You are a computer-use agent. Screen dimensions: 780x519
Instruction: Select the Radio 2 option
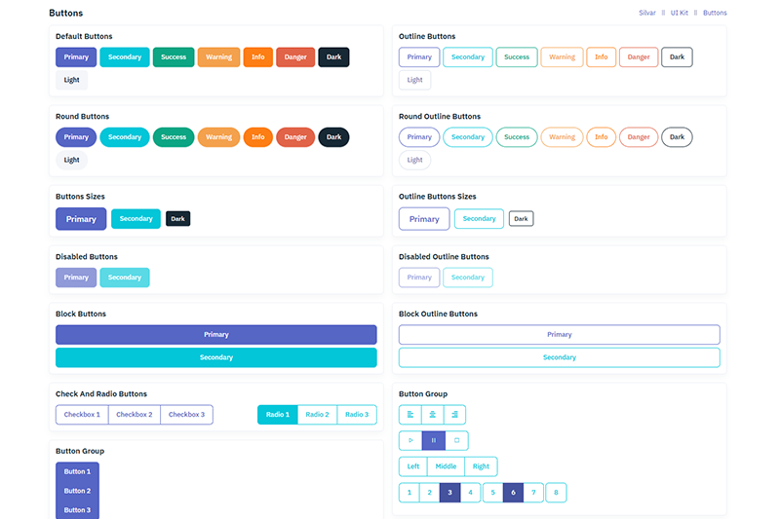(x=317, y=415)
